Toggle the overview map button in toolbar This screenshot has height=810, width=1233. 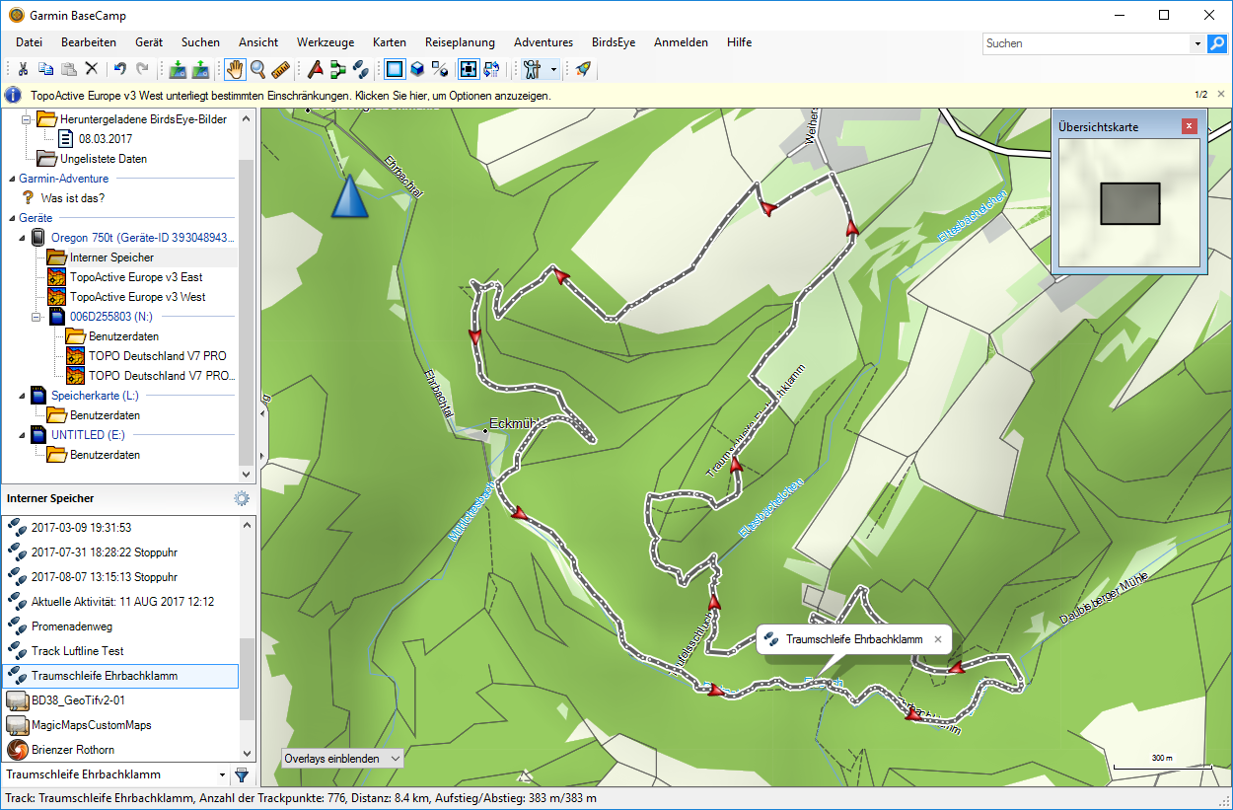469,69
